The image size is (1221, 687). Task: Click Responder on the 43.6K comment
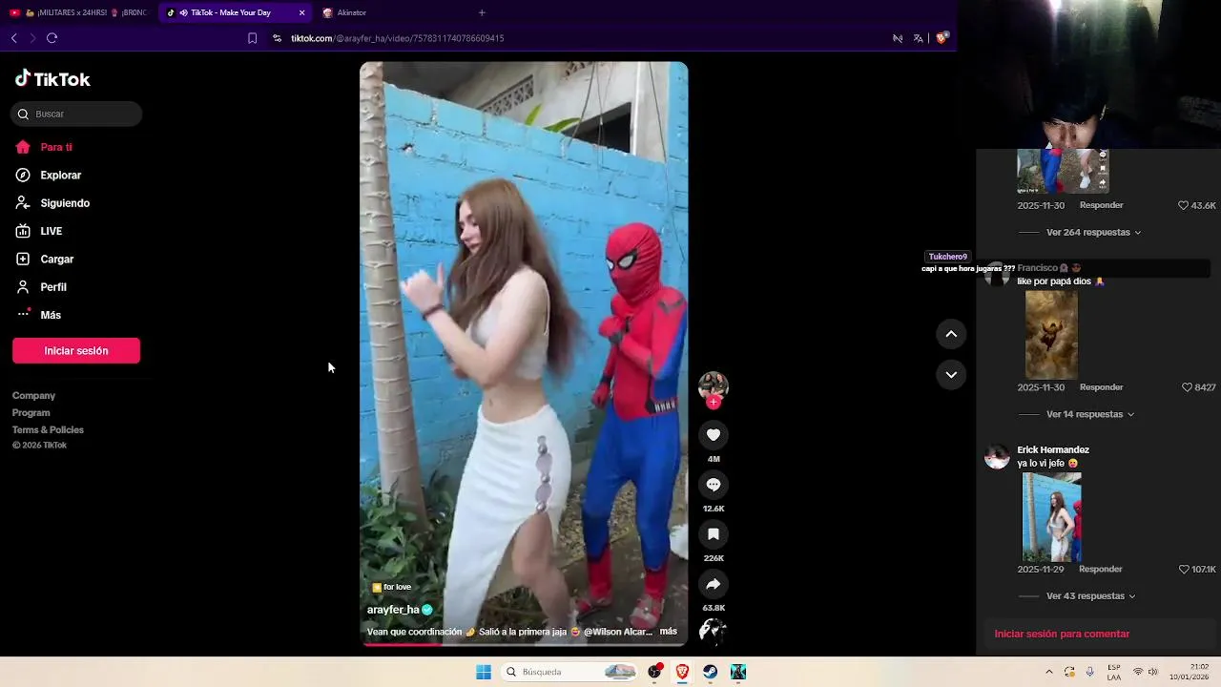[x=1101, y=205]
